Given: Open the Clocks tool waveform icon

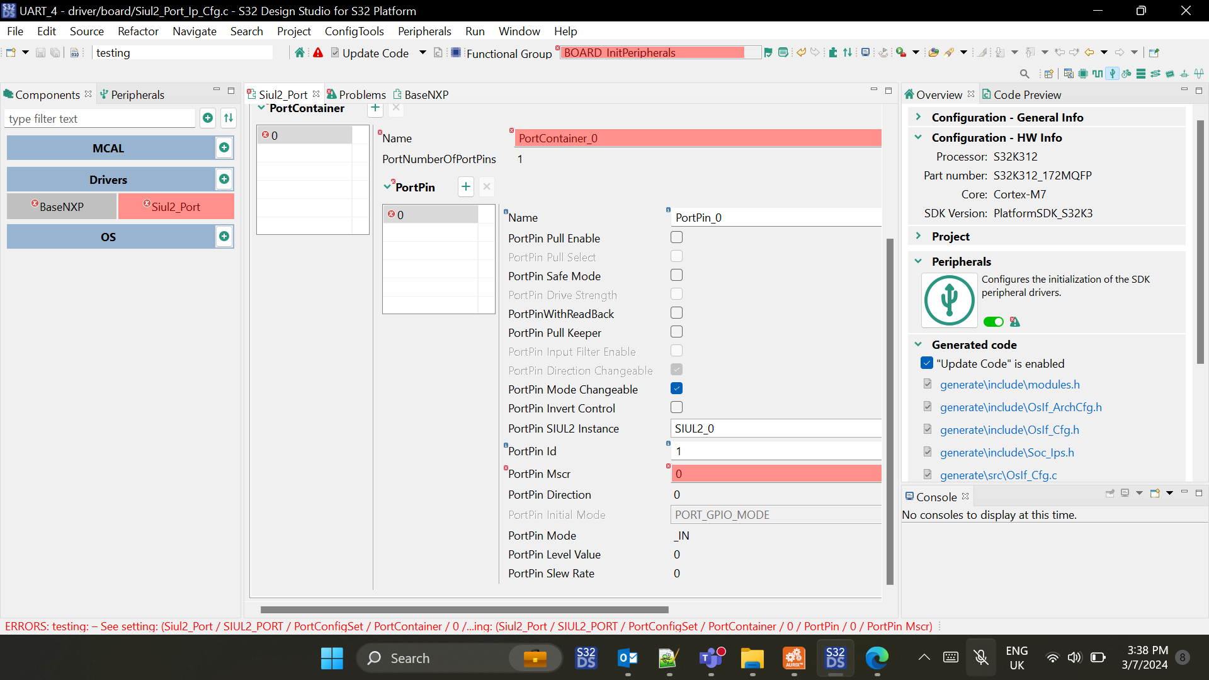Looking at the screenshot, I should 1098,74.
